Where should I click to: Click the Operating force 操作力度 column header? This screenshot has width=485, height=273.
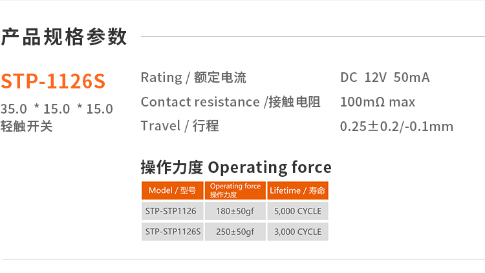click(235, 190)
